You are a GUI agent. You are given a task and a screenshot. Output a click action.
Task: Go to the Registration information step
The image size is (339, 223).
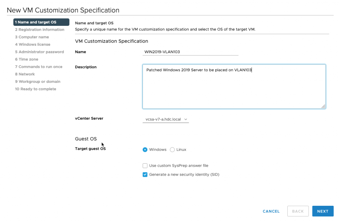click(40, 29)
